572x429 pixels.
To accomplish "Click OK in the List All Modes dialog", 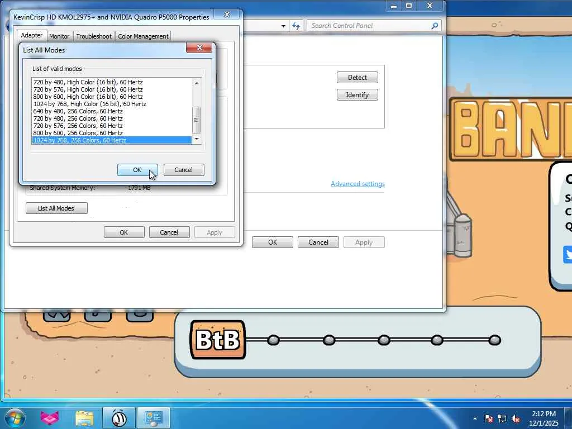I will (x=137, y=170).
